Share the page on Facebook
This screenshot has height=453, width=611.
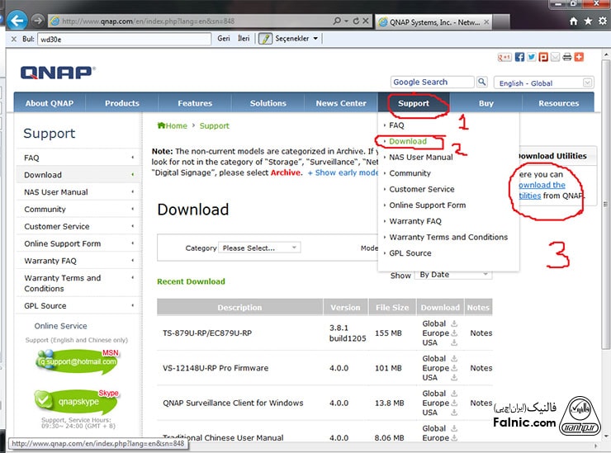click(519, 57)
